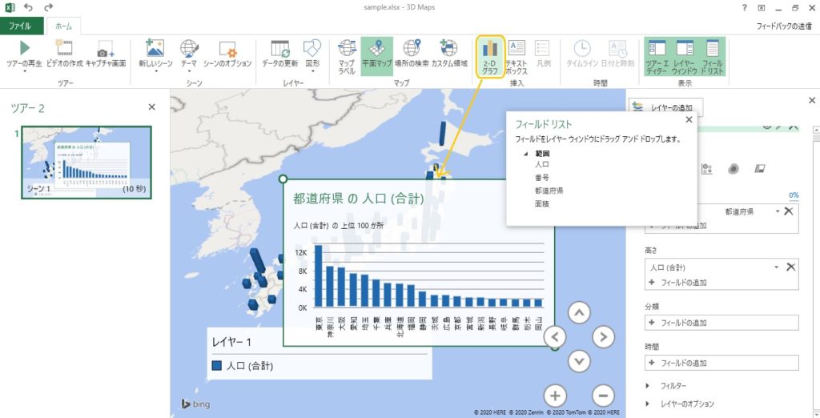Click カスタム領域 (custom regions) icon

[449, 54]
